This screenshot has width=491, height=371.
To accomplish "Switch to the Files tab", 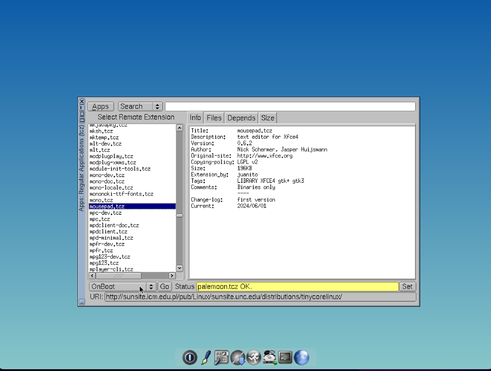I will coord(214,118).
